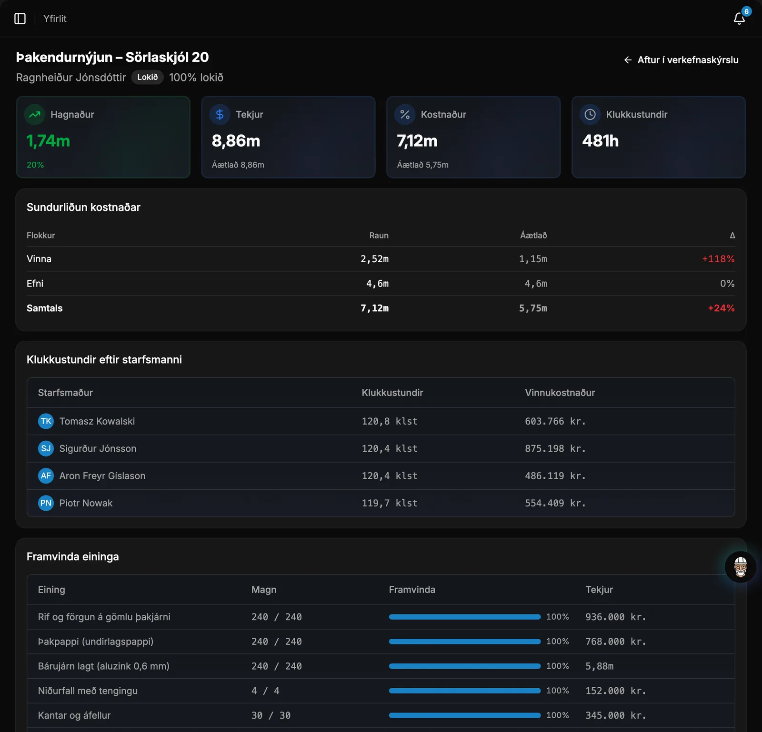Click Rif og förgun á gömlu þakjárni
Viewport: 762px width, 732px height.
click(x=104, y=617)
